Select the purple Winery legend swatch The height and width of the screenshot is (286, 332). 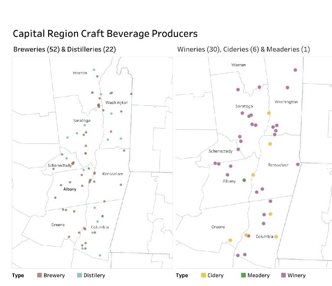pos(283,275)
